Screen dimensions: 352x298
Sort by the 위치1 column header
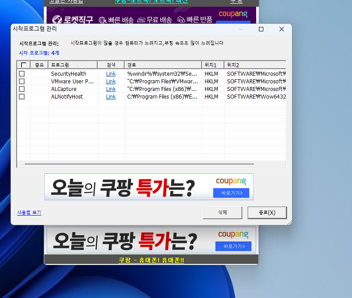click(213, 65)
